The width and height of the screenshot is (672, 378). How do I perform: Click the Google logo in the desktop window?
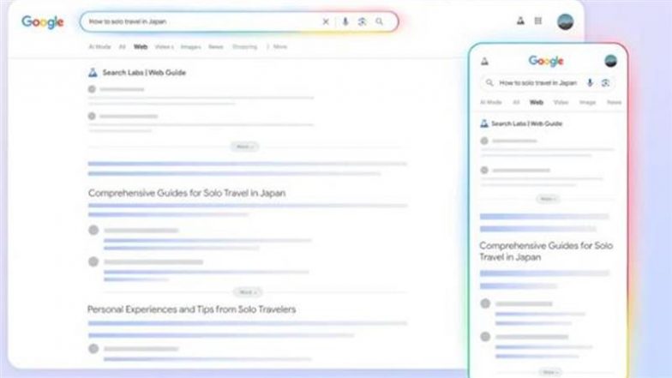pyautogui.click(x=43, y=22)
